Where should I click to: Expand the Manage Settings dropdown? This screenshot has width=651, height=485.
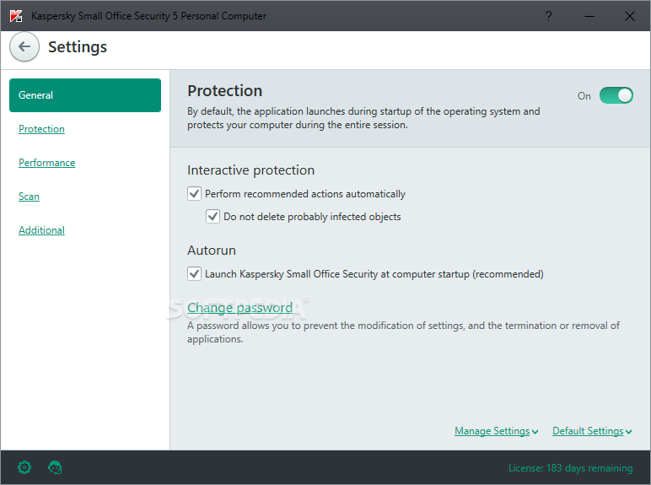point(497,431)
